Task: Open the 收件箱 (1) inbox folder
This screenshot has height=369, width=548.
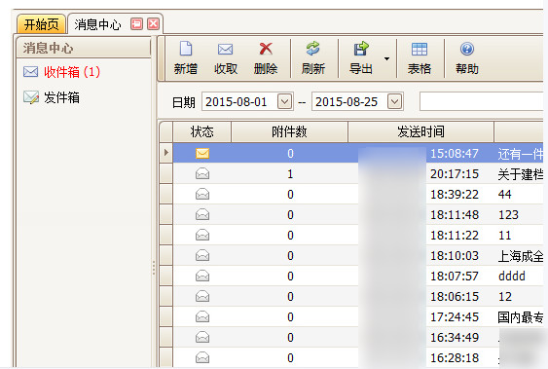Action: (62, 72)
